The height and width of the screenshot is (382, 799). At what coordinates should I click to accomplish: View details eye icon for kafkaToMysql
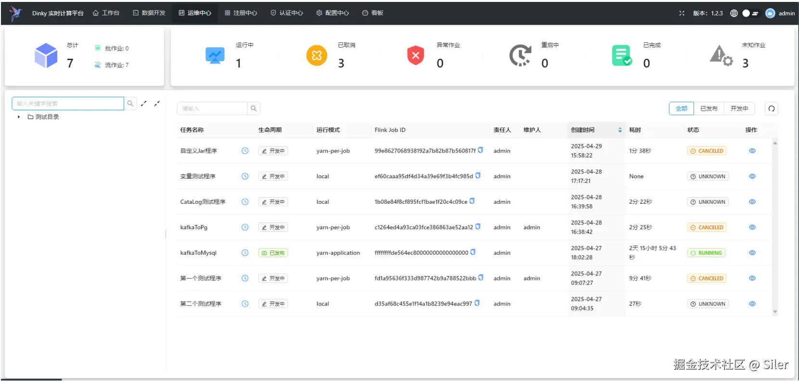coord(752,253)
